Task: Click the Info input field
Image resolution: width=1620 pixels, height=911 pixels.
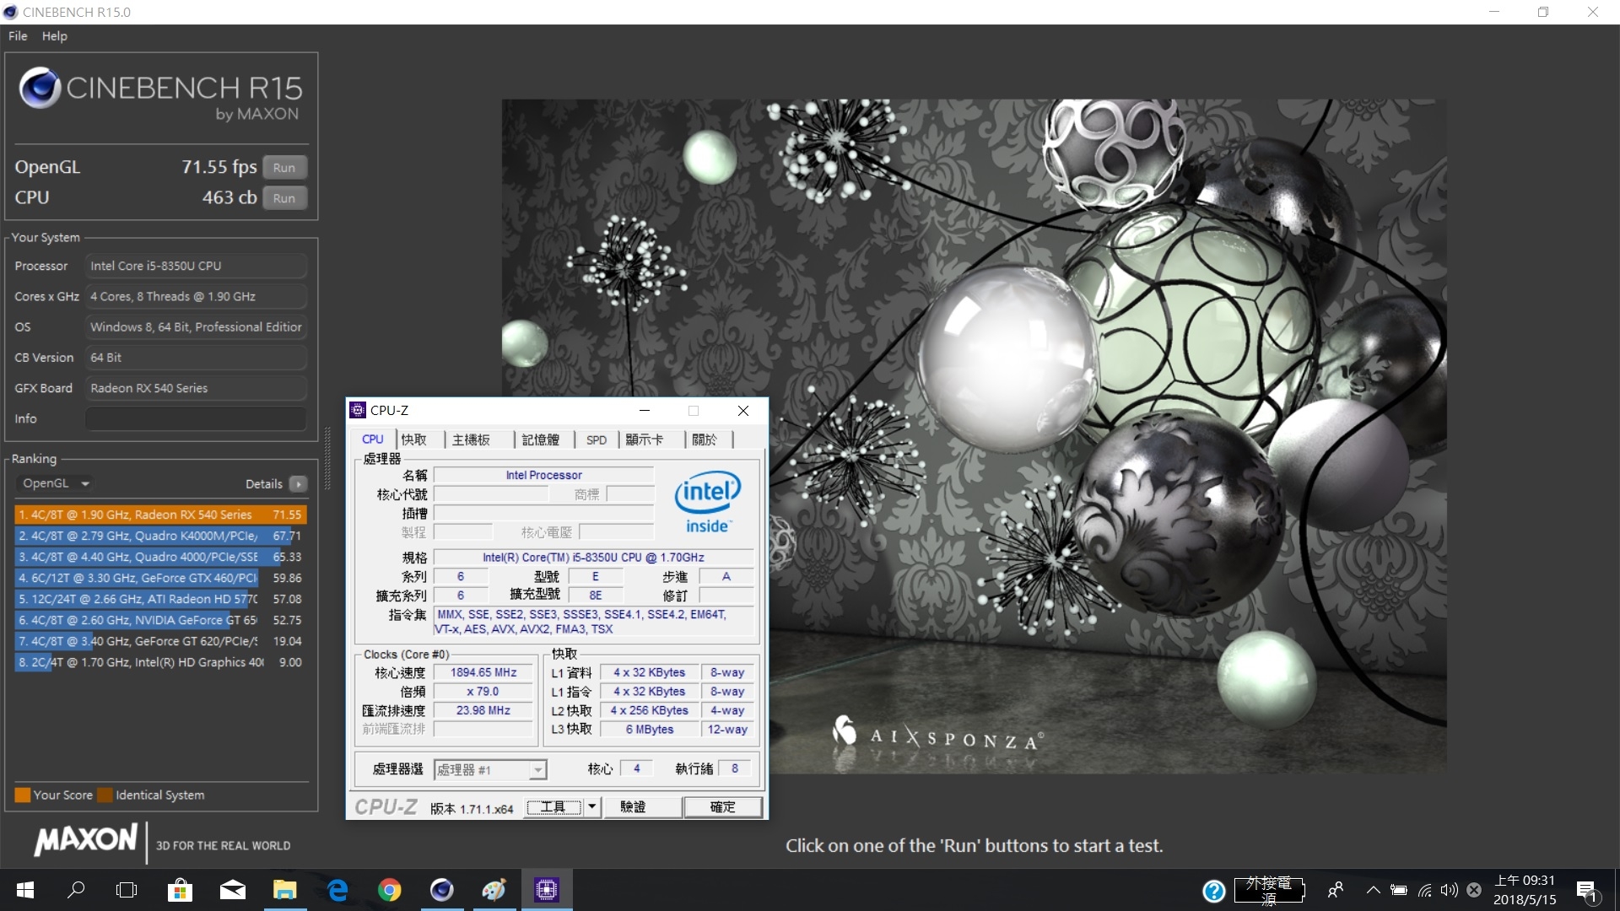Action: (x=195, y=418)
